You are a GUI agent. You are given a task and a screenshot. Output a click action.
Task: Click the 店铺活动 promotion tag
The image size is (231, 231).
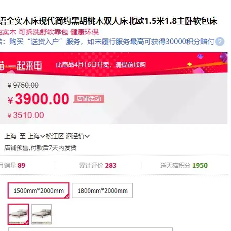click(89, 99)
